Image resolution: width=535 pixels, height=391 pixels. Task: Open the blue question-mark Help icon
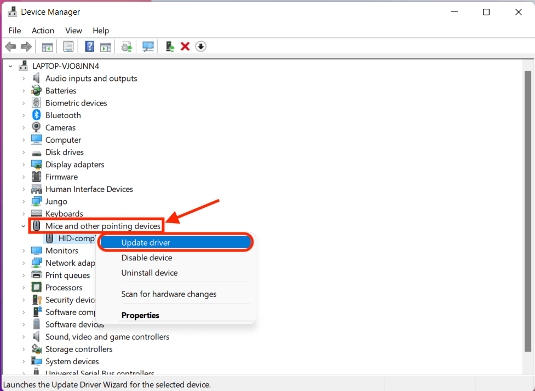tap(89, 46)
